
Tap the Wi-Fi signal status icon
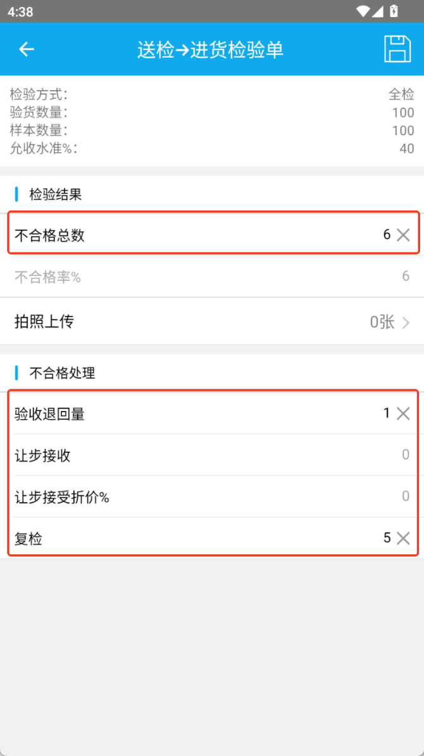363,11
